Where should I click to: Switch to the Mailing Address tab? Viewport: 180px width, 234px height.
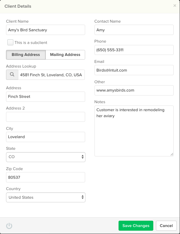coord(65,55)
